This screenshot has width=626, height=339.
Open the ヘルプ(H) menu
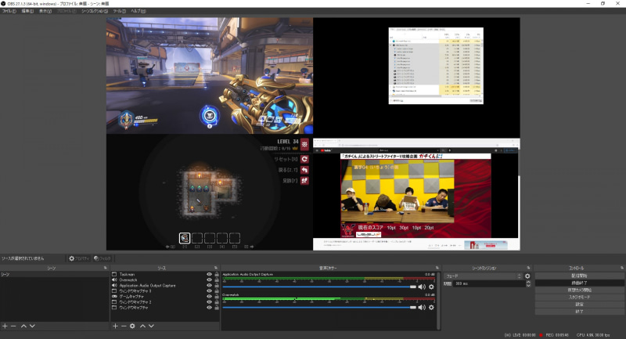click(x=139, y=11)
